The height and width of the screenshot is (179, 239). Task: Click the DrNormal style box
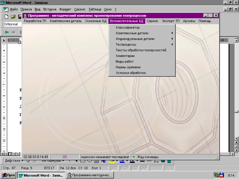(x=13, y=24)
